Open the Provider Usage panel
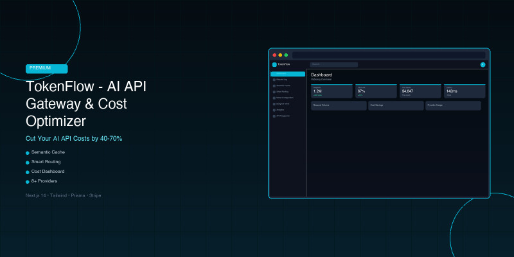This screenshot has height=257, width=514. click(453, 105)
